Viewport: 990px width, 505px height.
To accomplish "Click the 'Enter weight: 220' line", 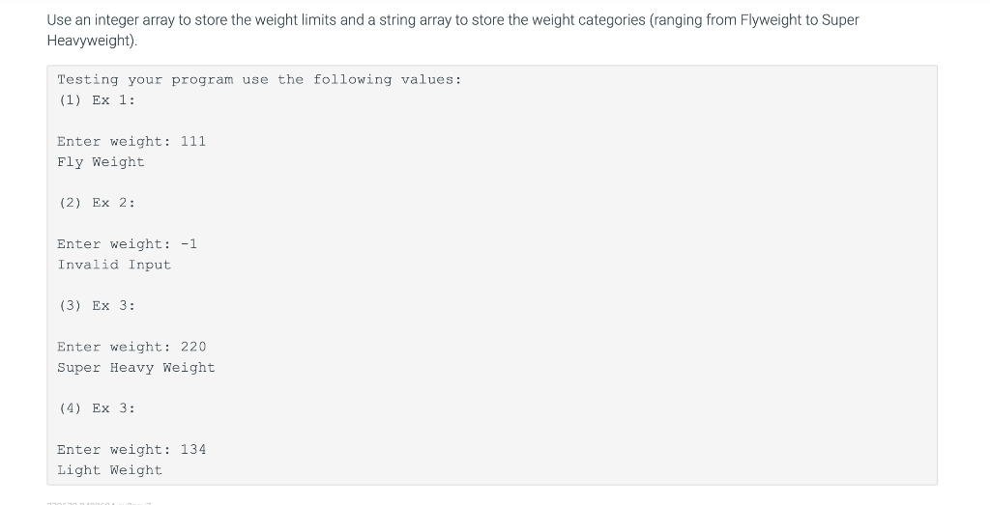I will click(x=131, y=347).
